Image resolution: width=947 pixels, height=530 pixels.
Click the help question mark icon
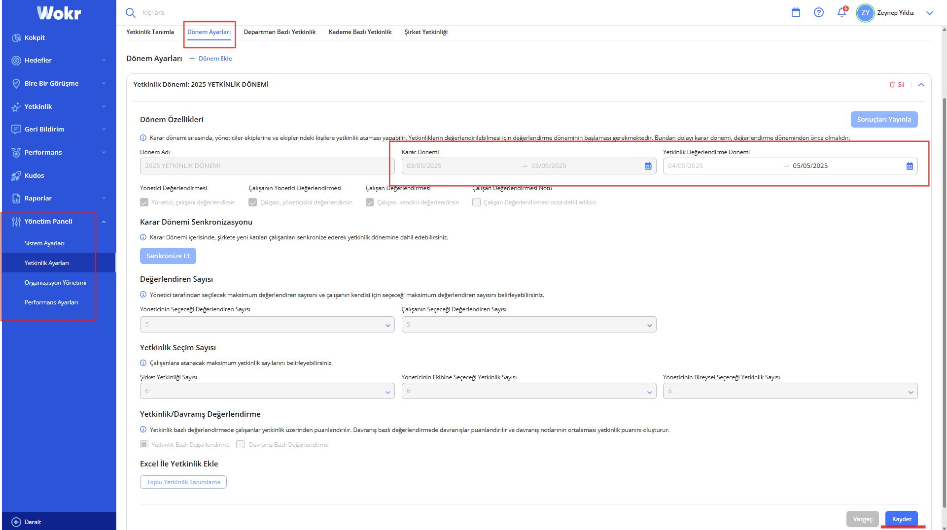pos(818,13)
